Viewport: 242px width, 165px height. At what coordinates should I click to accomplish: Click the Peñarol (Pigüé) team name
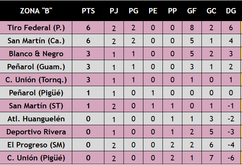36,93
